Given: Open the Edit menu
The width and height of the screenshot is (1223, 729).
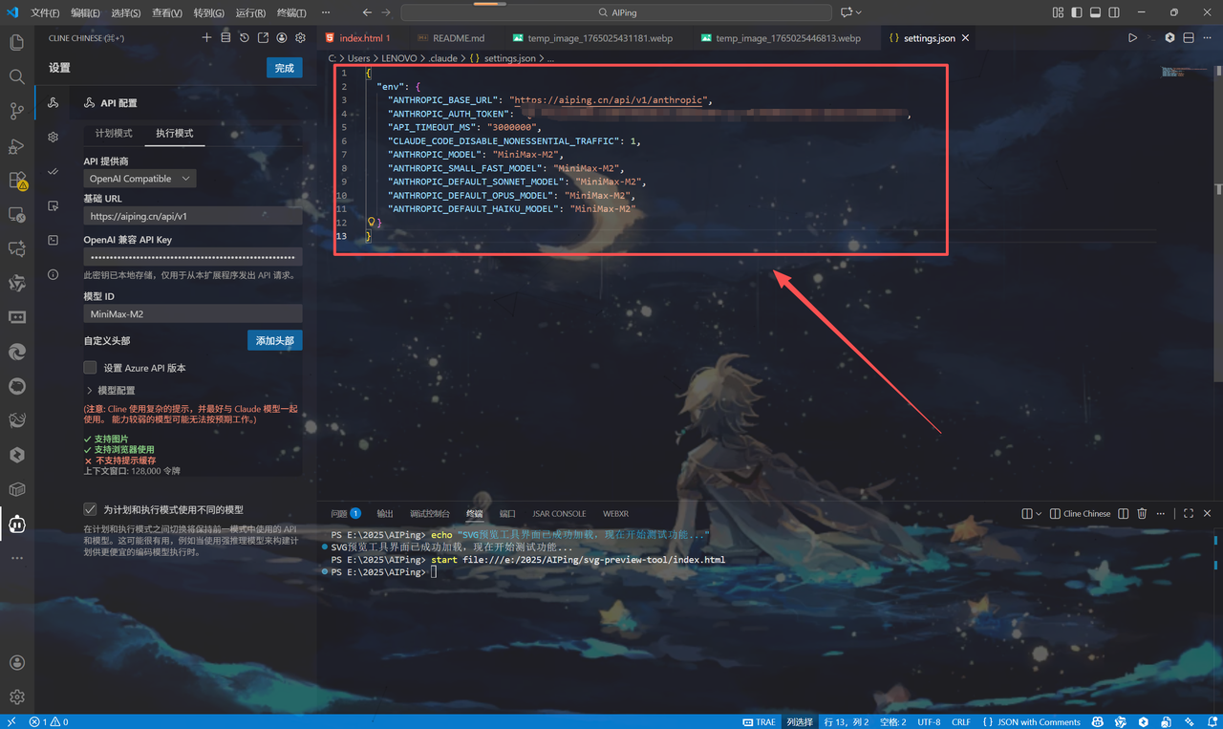Looking at the screenshot, I should (85, 12).
